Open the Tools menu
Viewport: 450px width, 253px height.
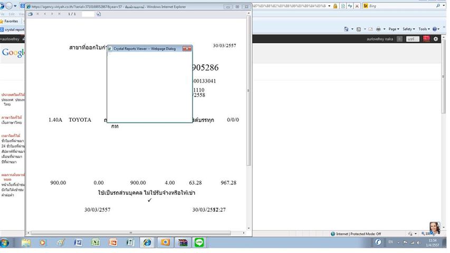(x=424, y=29)
